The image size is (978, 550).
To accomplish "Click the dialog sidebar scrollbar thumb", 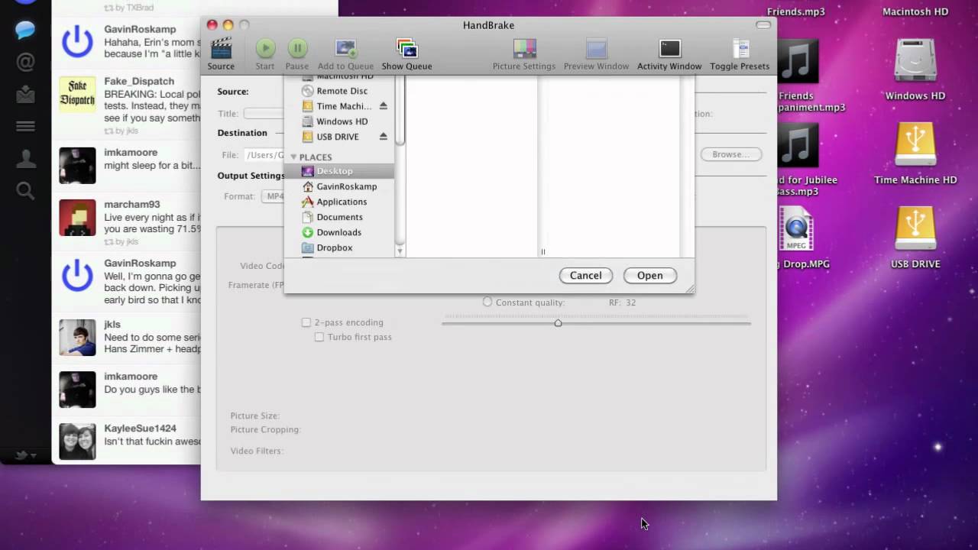I will coord(400,111).
